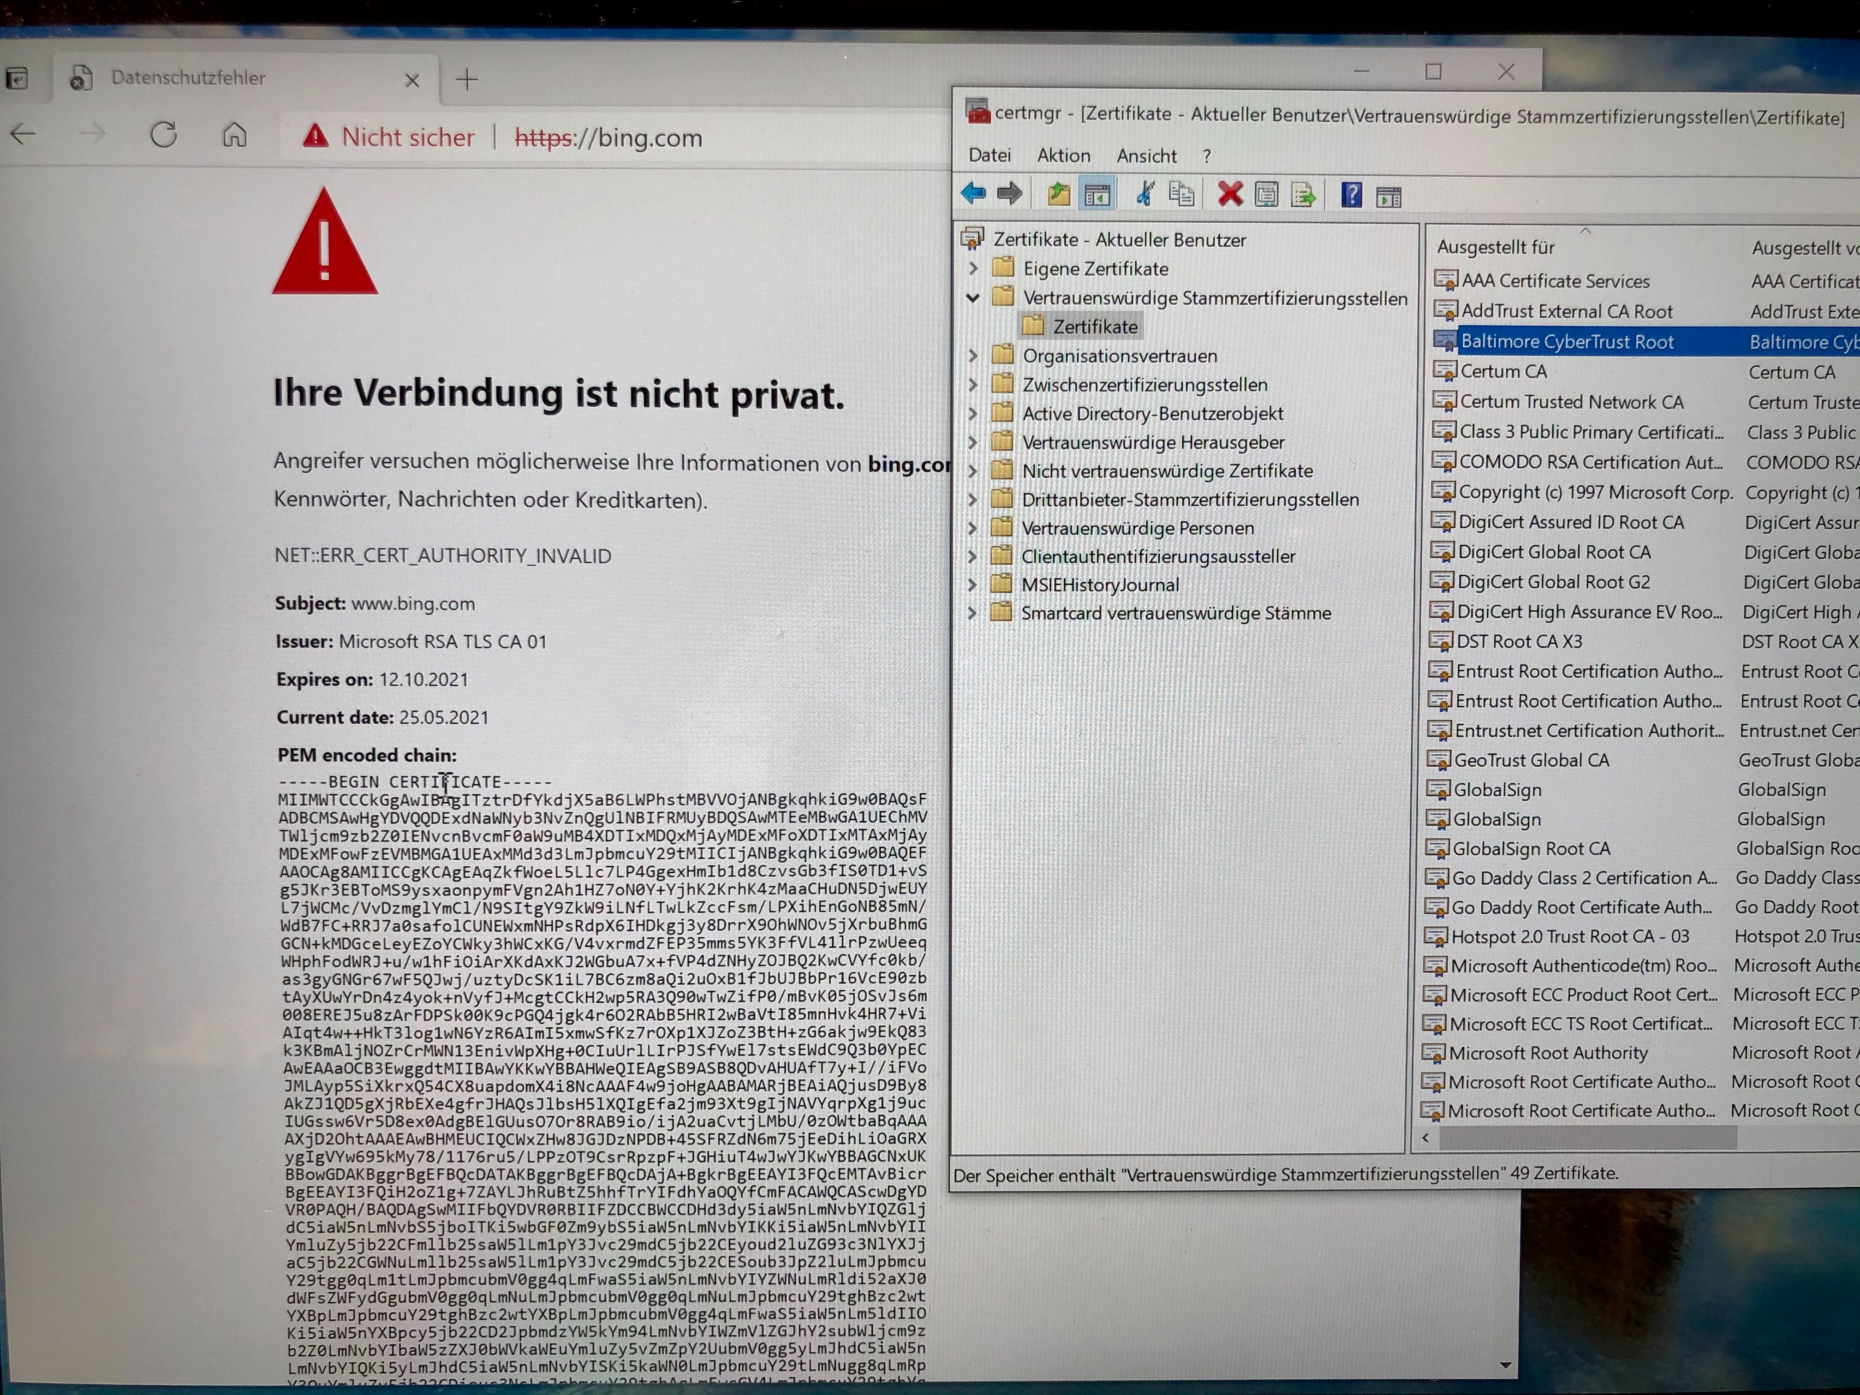
Task: Click the browser address bar showing bing.com
Action: point(608,138)
